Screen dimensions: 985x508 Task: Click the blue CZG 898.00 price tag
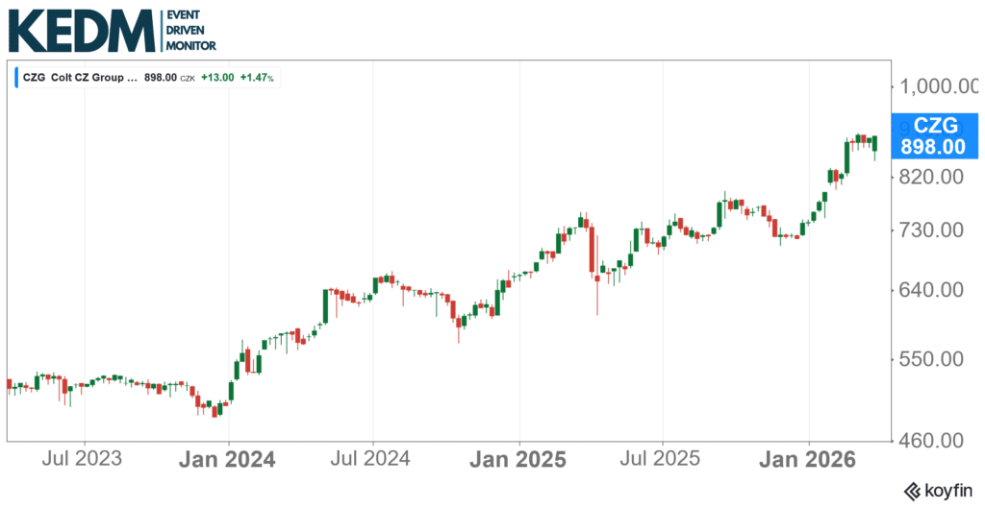[933, 135]
